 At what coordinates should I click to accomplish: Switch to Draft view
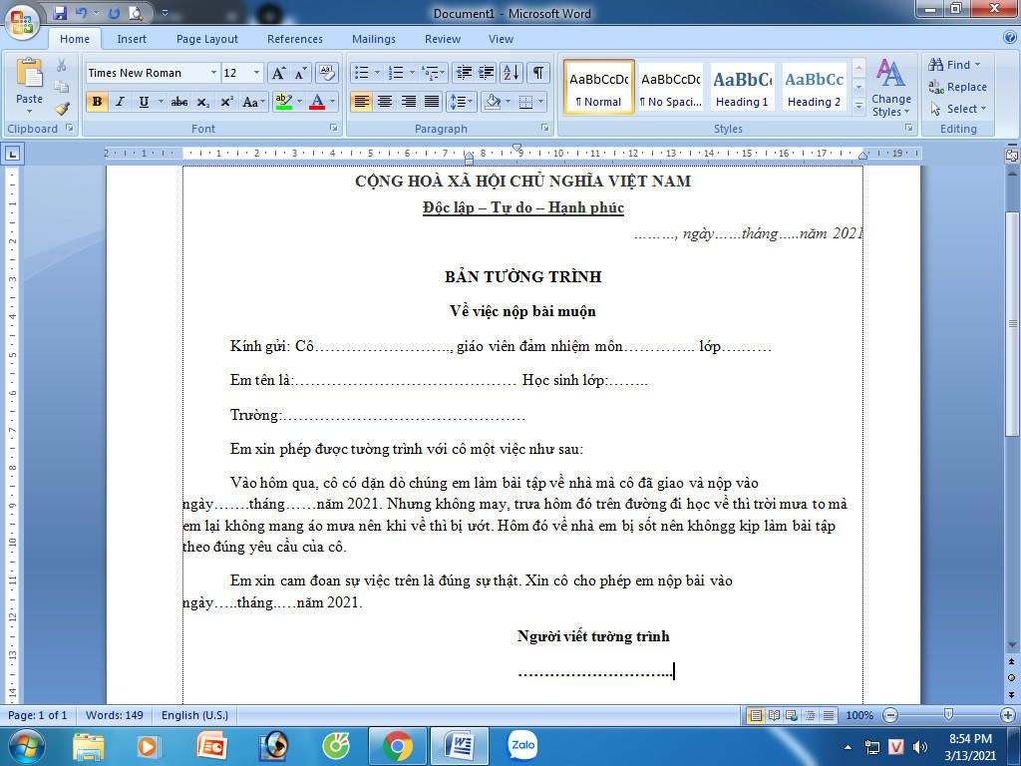(x=829, y=715)
